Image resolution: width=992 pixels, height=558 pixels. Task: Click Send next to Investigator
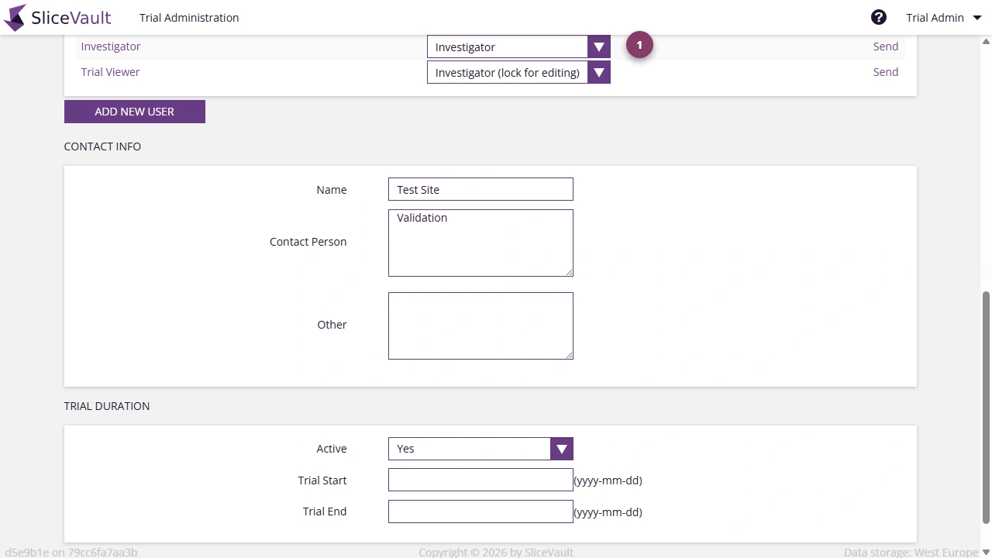click(x=885, y=46)
